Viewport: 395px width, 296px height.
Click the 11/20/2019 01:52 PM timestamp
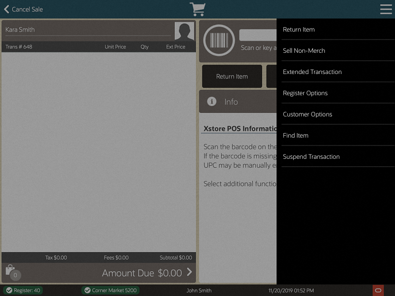pos(291,291)
